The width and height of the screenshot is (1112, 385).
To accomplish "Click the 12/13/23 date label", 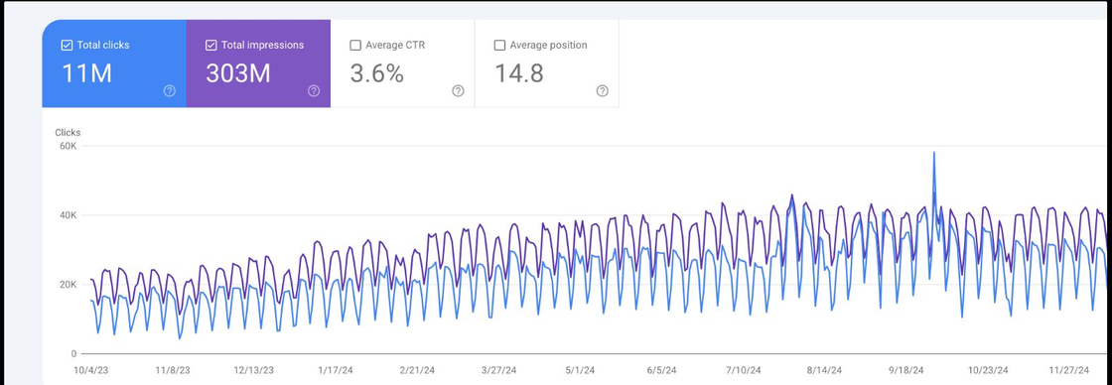I will (254, 370).
